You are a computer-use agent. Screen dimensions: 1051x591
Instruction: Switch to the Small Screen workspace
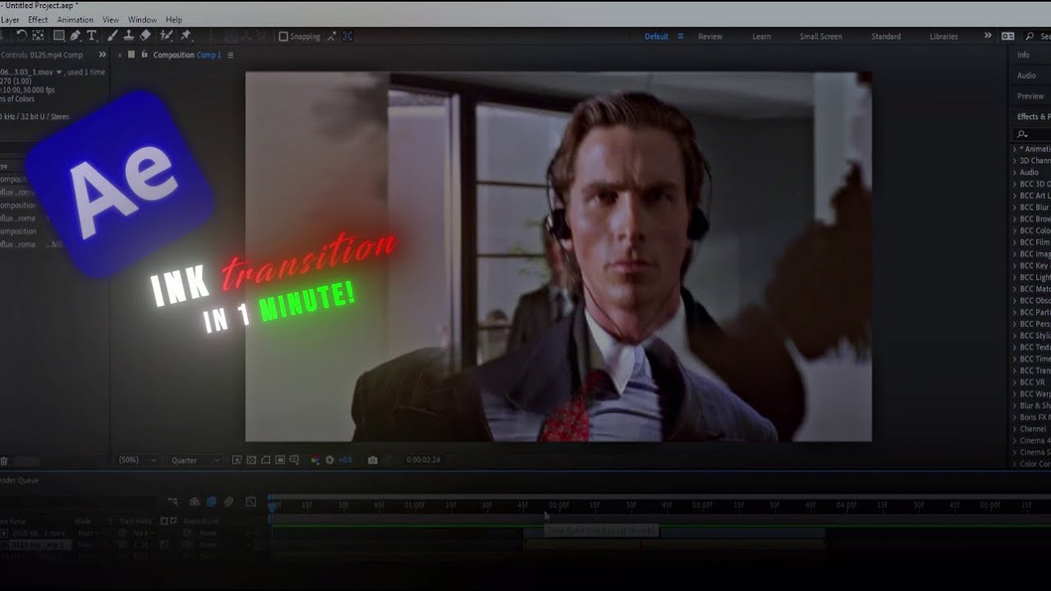(821, 36)
